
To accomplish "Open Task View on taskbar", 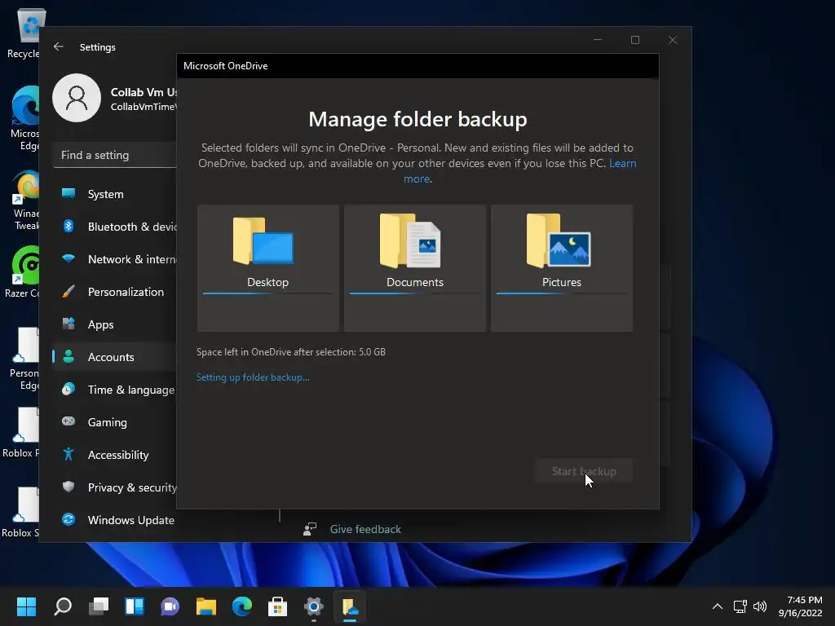I will (99, 606).
